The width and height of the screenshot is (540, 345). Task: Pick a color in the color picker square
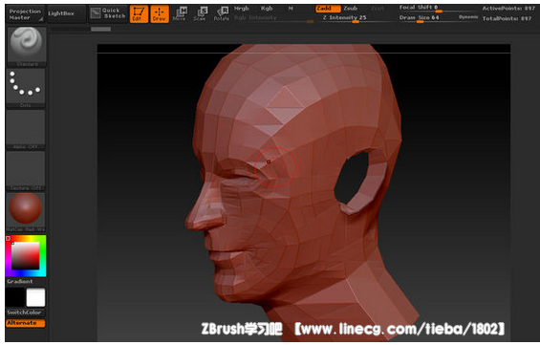(26, 256)
